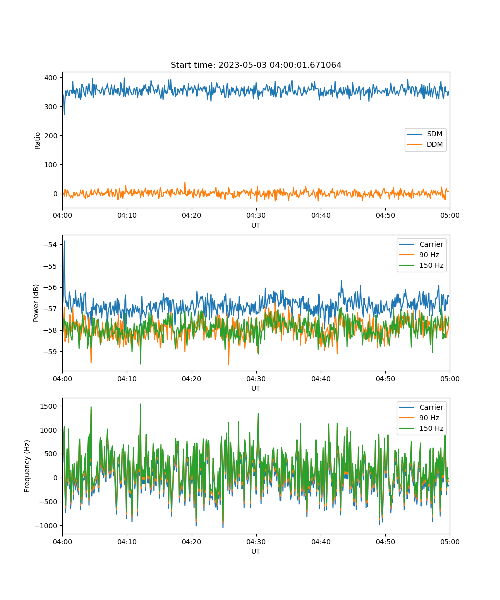Click the Frequency (Hz) y-axis label
Image resolution: width=500 pixels, height=600 pixels.
27,466
